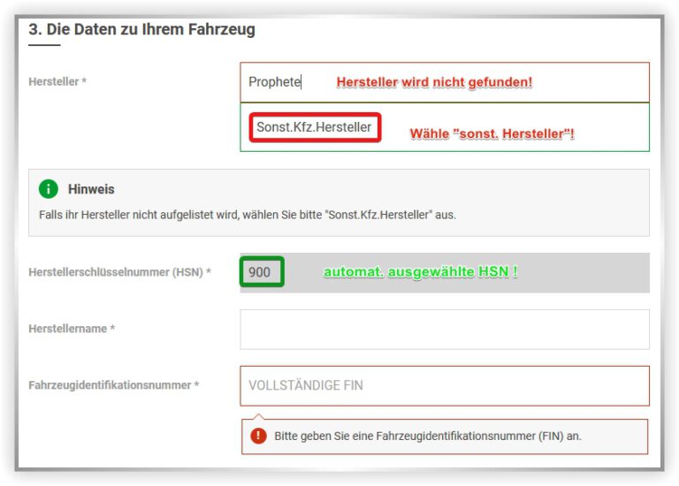Click the green Hinweis info icon
The image size is (679, 486).
(x=49, y=189)
